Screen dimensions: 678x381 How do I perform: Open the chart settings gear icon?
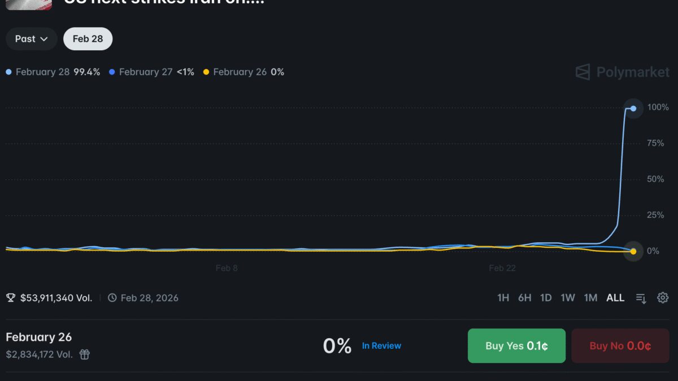(x=663, y=297)
